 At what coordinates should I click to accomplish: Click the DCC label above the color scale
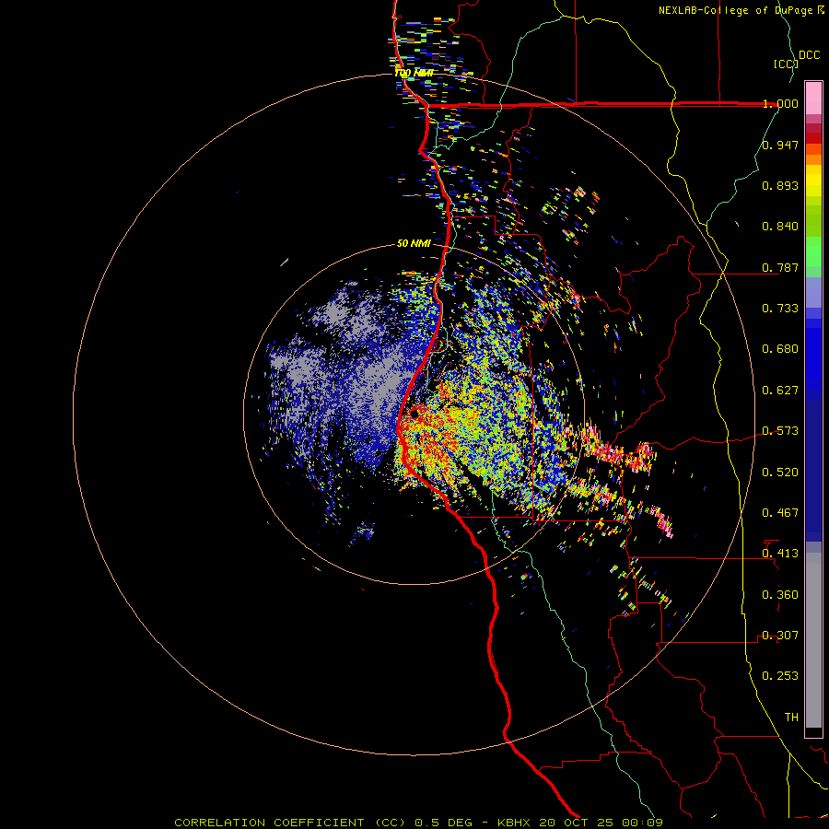pyautogui.click(x=809, y=55)
